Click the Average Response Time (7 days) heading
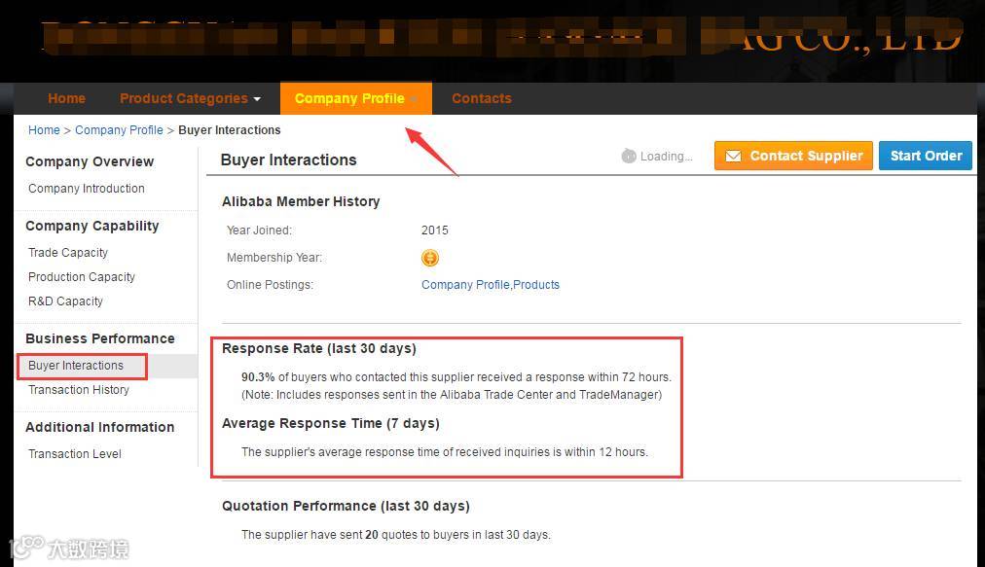The height and width of the screenshot is (567, 985). (330, 423)
